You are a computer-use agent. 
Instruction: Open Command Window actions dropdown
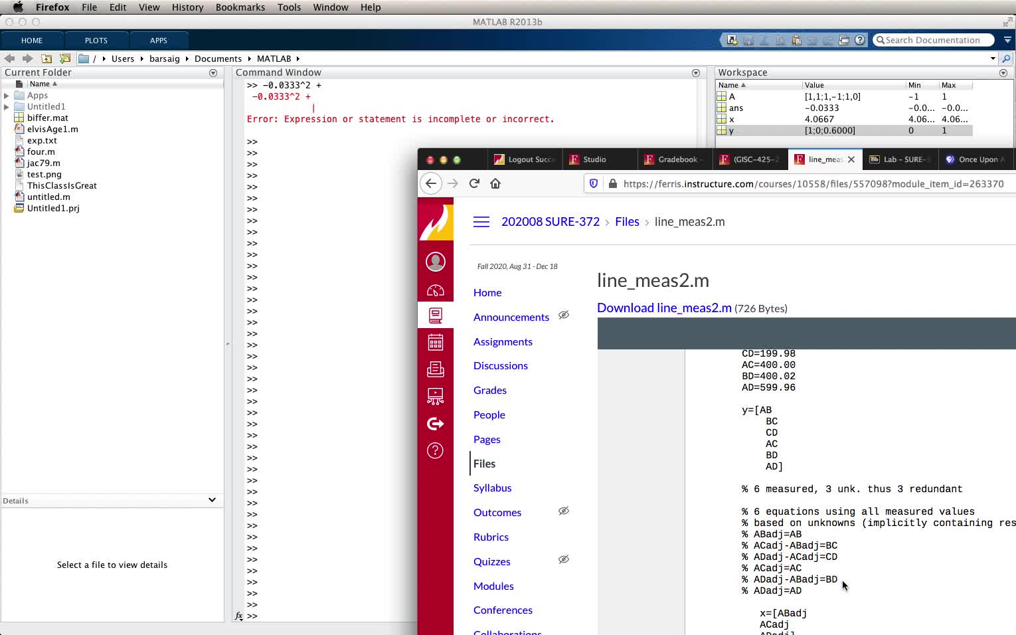pyautogui.click(x=696, y=73)
